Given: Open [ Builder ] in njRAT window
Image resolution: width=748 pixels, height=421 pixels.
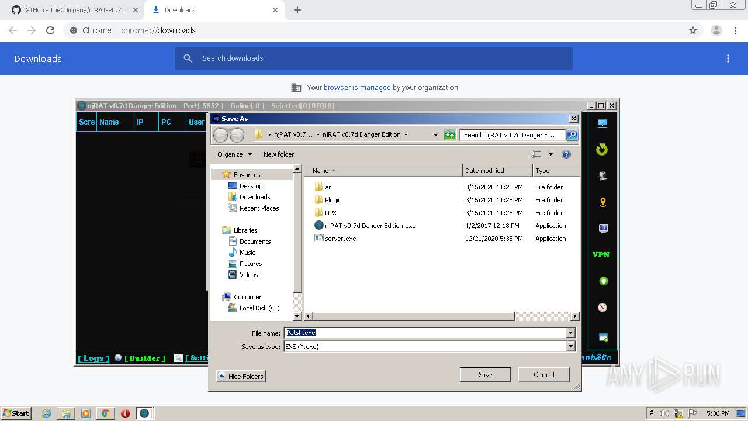Looking at the screenshot, I should (144, 358).
